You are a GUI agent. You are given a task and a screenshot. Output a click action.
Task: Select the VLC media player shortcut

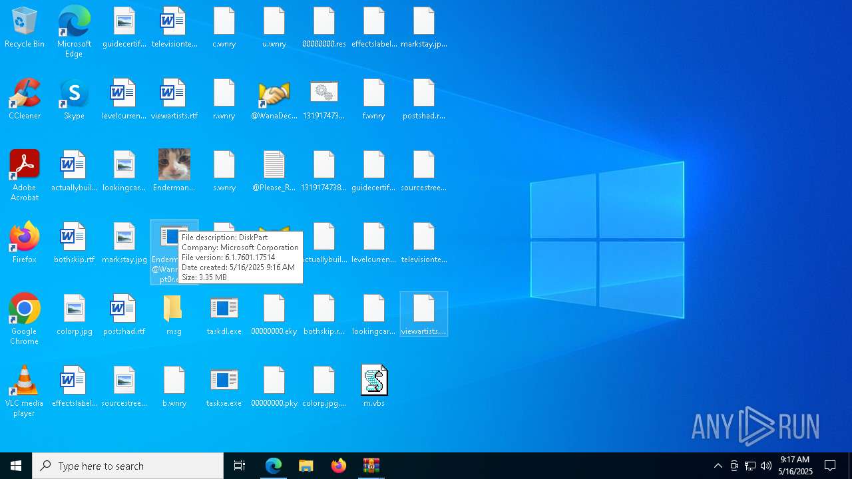[x=25, y=391]
